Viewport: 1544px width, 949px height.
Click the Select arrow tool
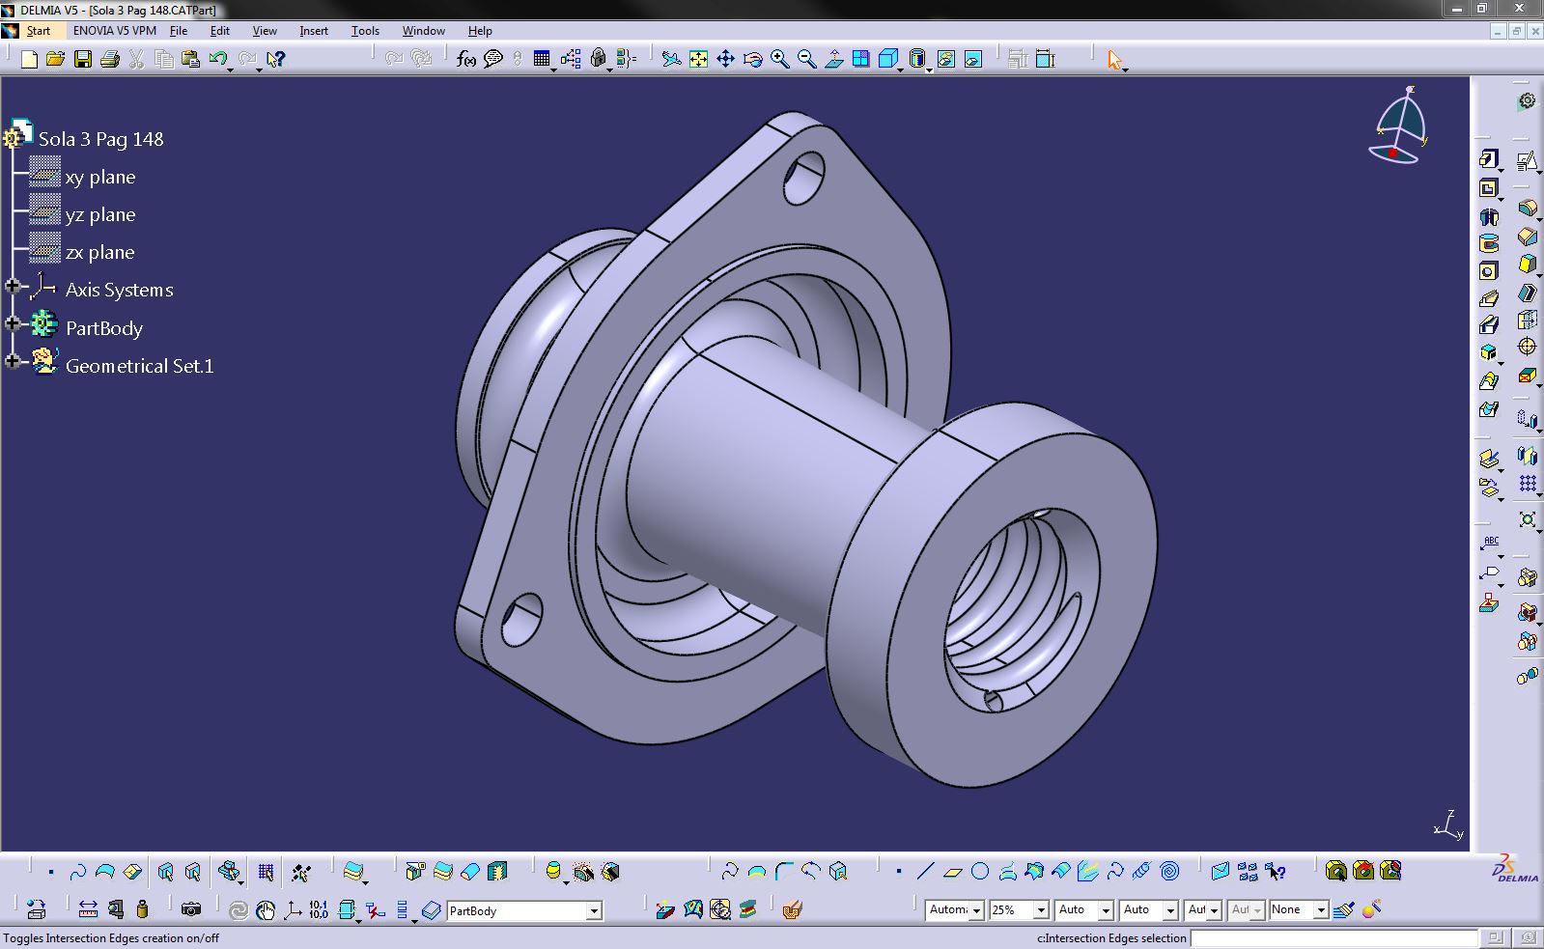pyautogui.click(x=1115, y=60)
